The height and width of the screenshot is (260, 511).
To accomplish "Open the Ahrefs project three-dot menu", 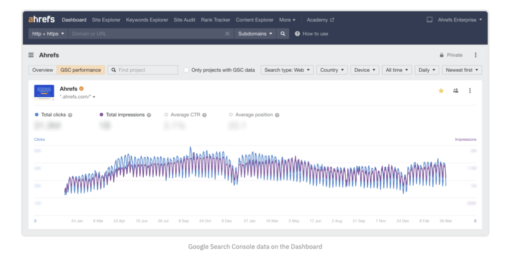I will (x=470, y=91).
